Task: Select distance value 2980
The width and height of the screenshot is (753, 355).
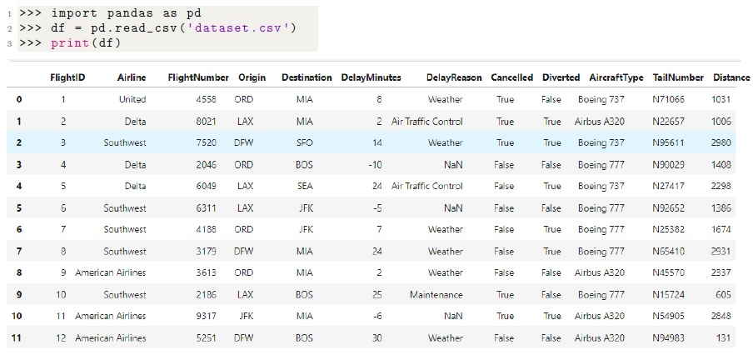Action: click(721, 142)
